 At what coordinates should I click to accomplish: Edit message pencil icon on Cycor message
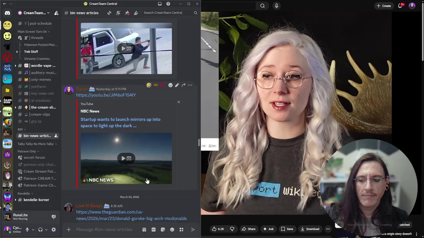pyautogui.click(x=177, y=85)
